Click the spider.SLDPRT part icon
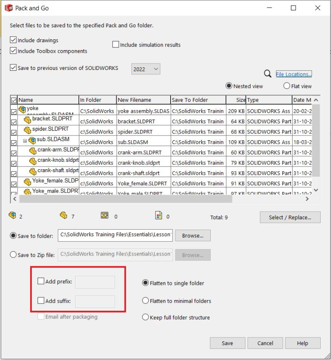Screen dimensions: 331x360 [28, 130]
